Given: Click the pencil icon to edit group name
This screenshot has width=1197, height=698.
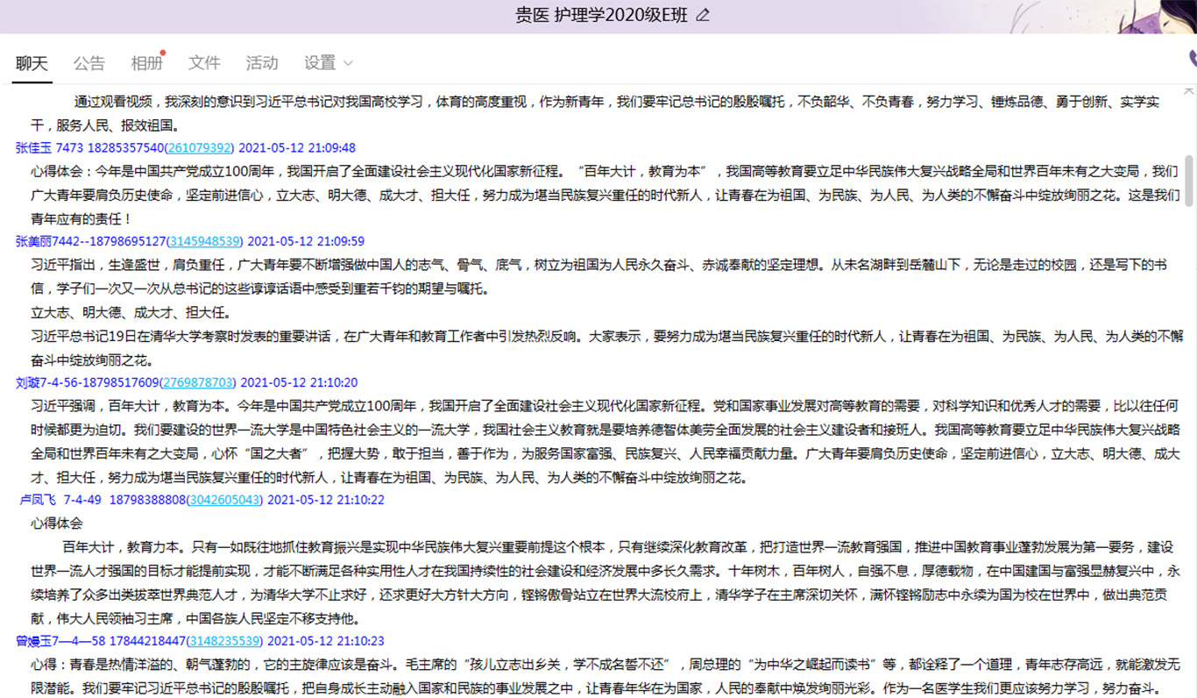Looking at the screenshot, I should (702, 15).
